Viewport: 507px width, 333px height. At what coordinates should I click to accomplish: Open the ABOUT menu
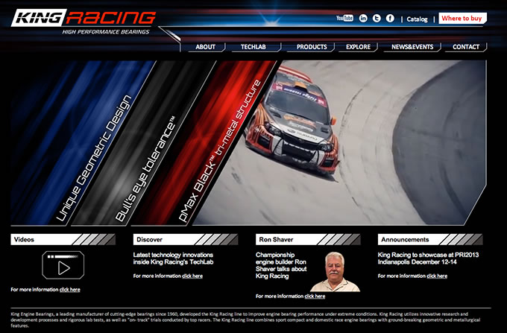pyautogui.click(x=205, y=47)
